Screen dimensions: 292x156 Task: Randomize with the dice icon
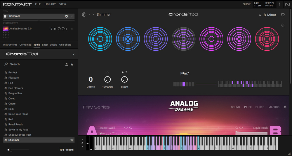click(84, 15)
